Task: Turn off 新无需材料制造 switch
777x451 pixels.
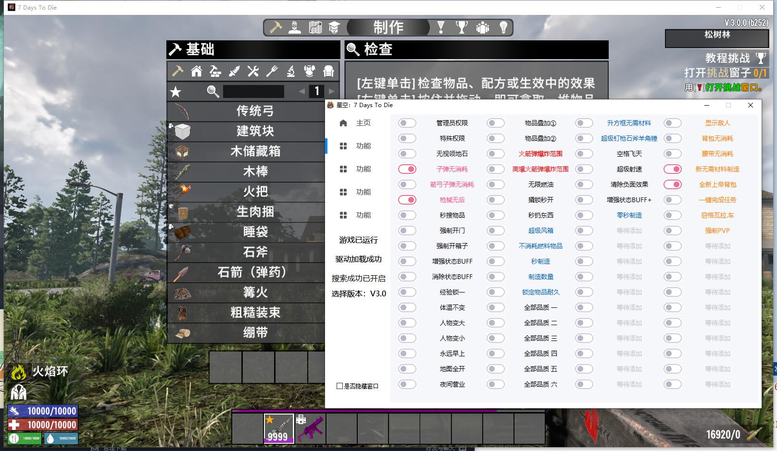Action: 673,169
